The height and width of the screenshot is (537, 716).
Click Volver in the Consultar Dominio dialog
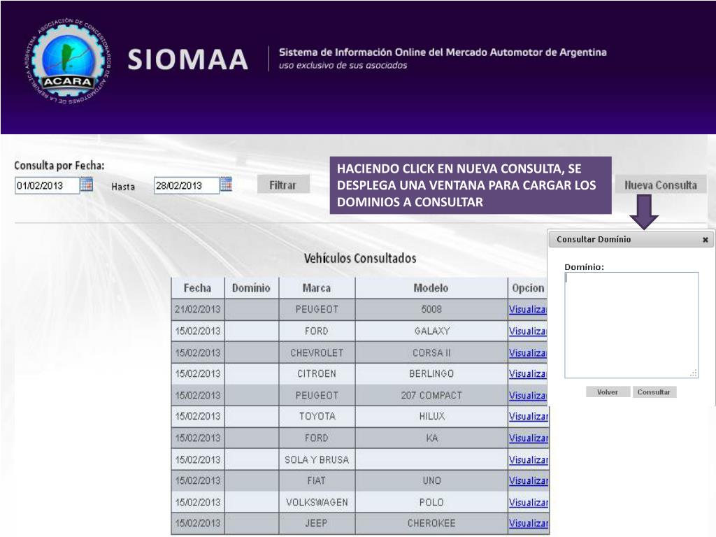click(x=608, y=392)
